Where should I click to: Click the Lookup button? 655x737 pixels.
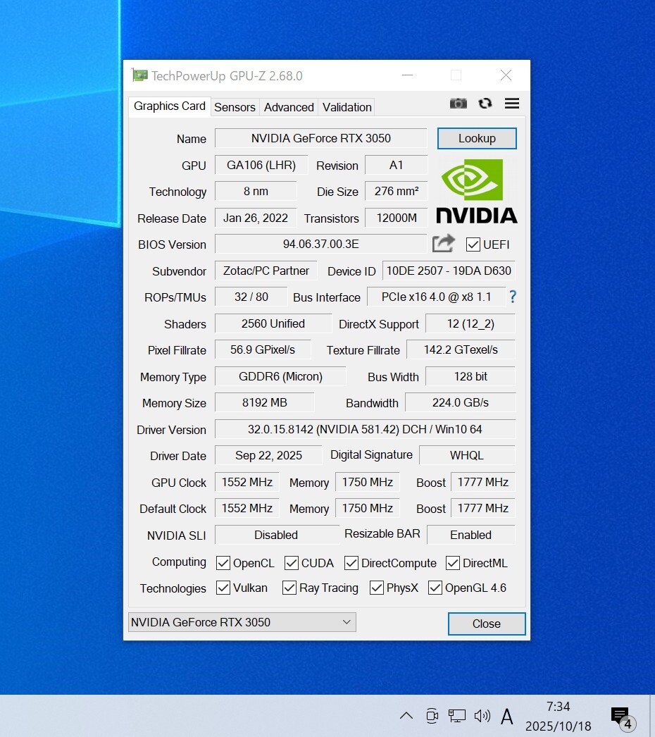tap(477, 138)
